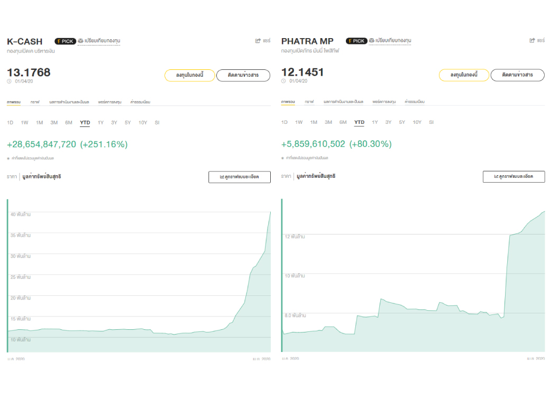
Task: Click the เปรียบเทียบกองทุน link for PHATRA MP
Action: [393, 41]
